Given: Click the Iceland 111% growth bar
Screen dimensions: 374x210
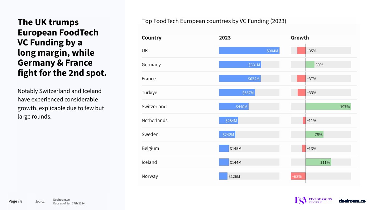Looking at the screenshot, I should pyautogui.click(x=318, y=162).
